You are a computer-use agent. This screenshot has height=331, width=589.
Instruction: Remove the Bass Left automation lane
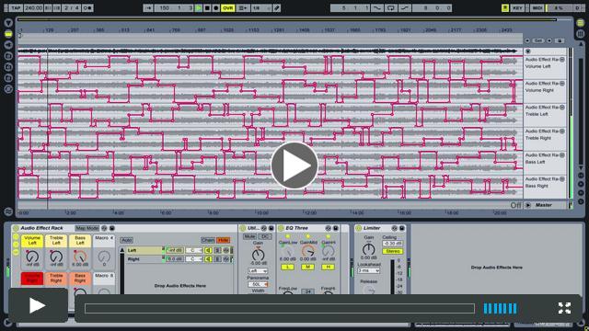[x=562, y=155]
